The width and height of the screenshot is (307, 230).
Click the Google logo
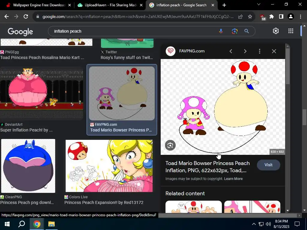20,31
